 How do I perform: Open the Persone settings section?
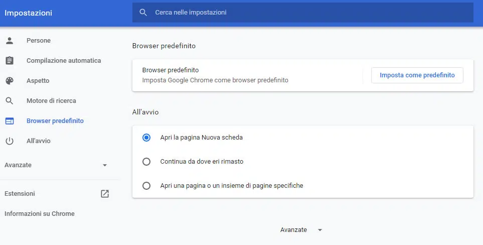pos(39,41)
